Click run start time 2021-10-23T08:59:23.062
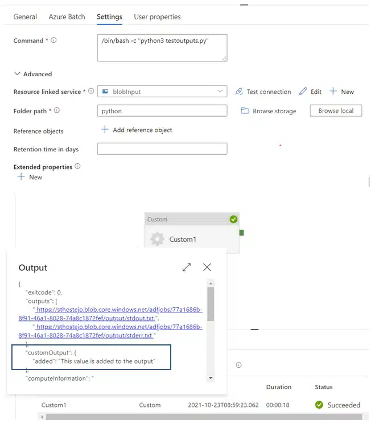Viewport: 375px width, 428px height. coord(223,405)
